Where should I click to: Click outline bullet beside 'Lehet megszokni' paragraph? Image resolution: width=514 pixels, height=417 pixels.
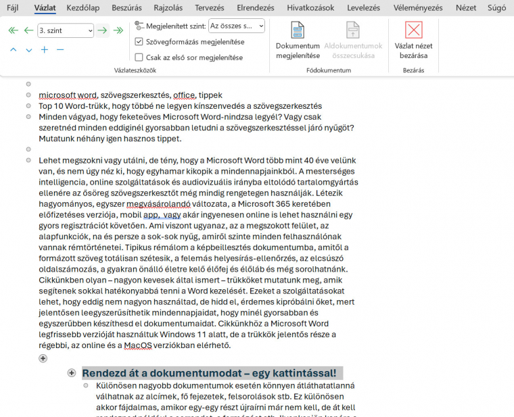pos(28,160)
